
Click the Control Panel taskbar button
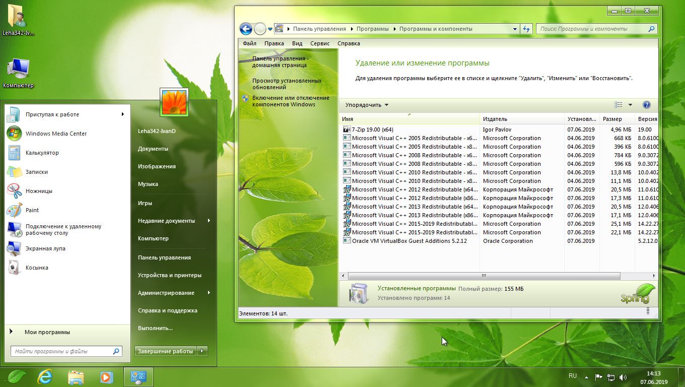tap(138, 376)
